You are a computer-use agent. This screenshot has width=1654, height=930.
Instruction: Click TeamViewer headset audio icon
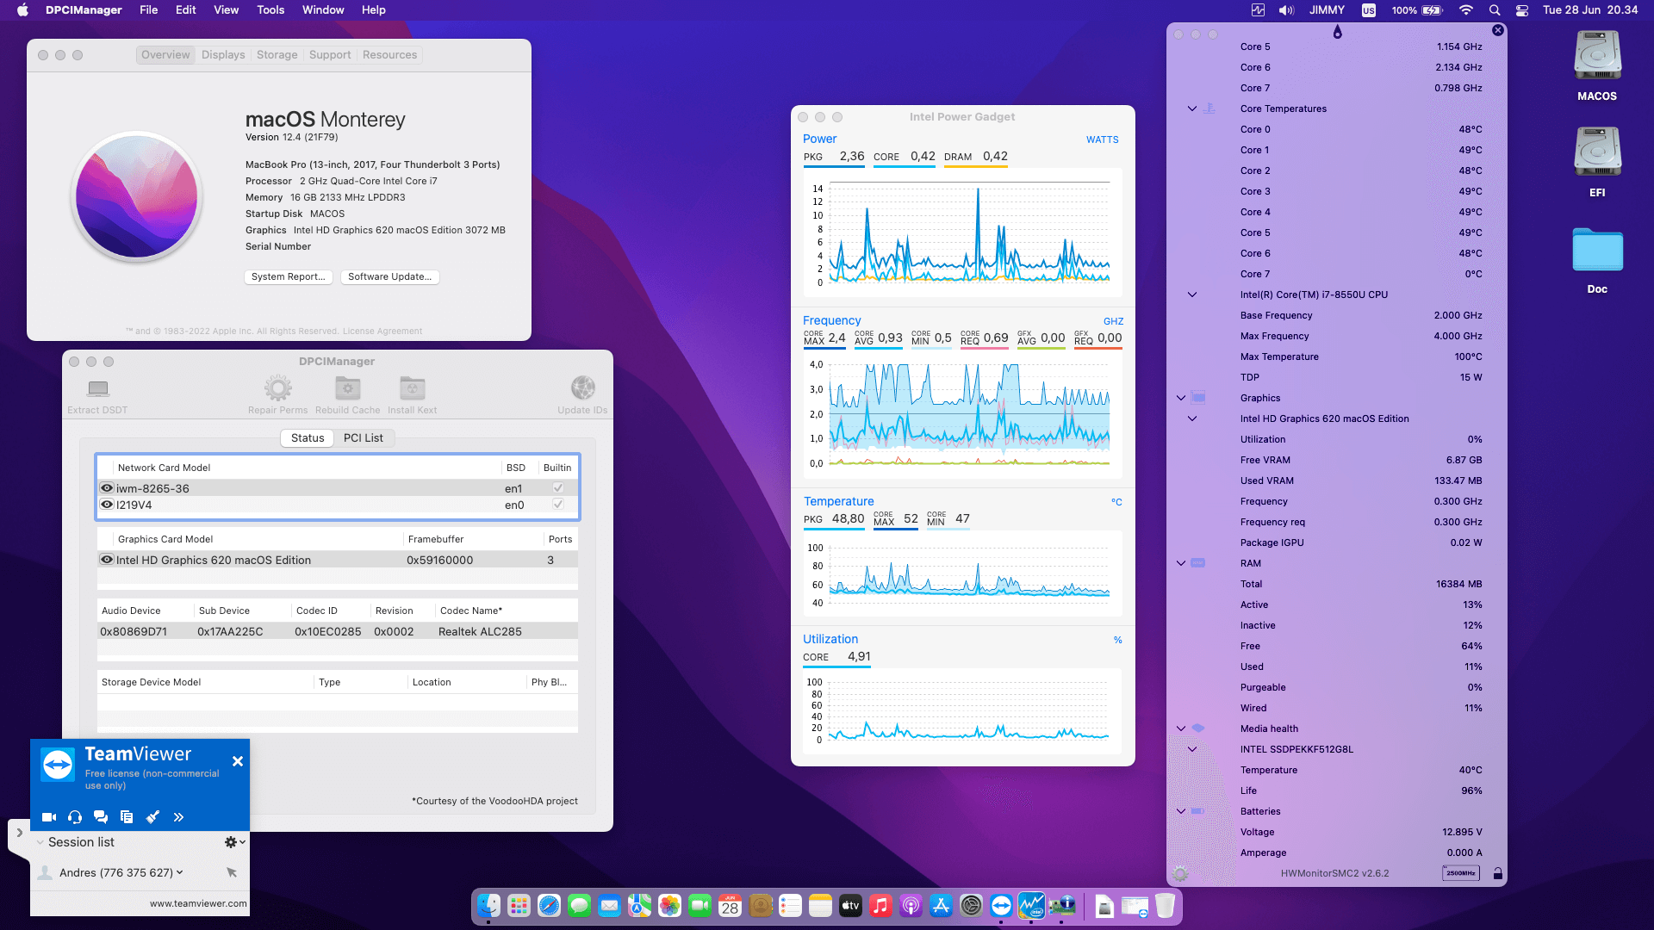coord(75,817)
